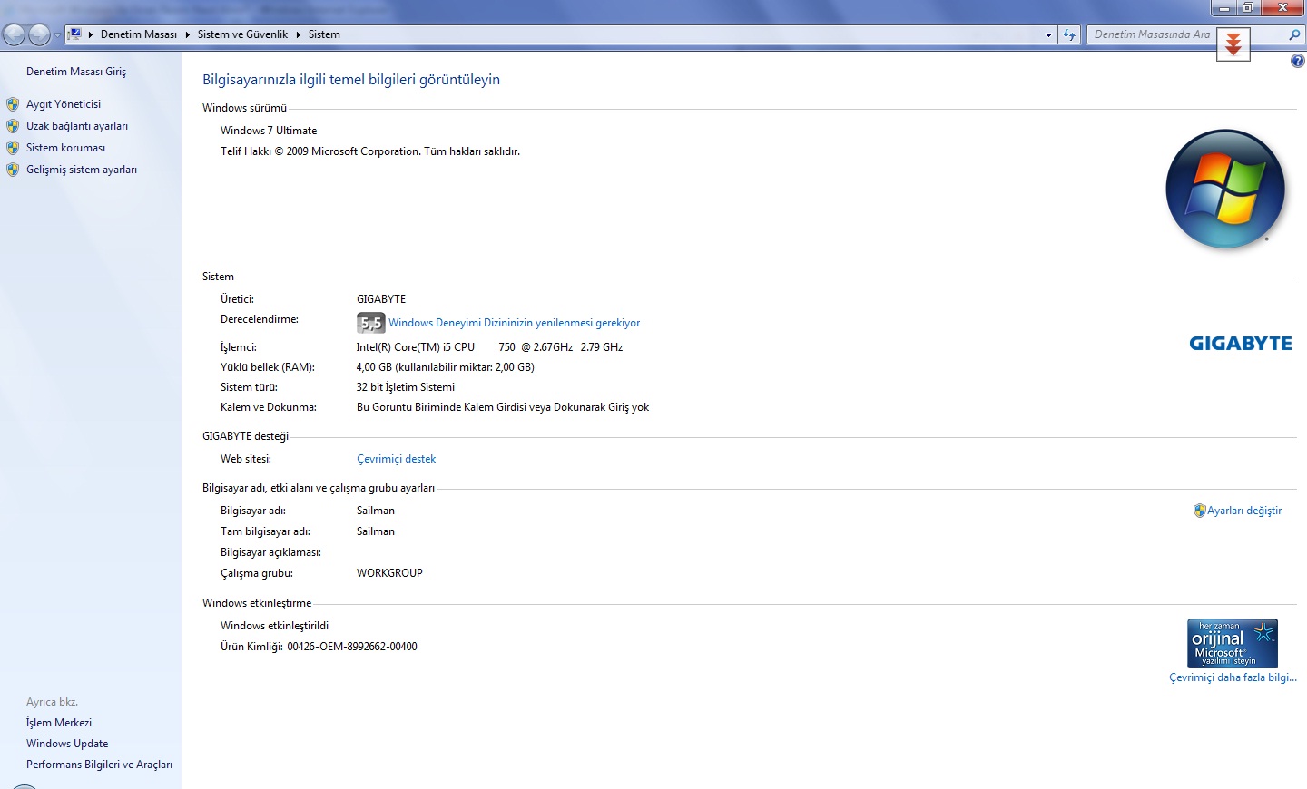This screenshot has height=789, width=1307.
Task: Click the 32 bit İşletim Sistemi value
Action: coord(406,387)
